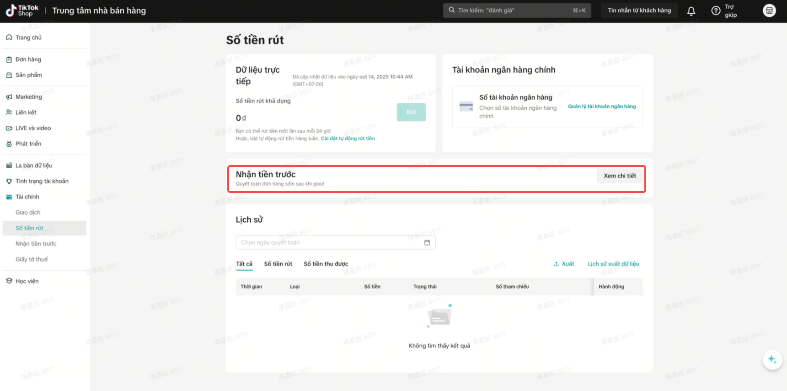Screen dimensions: 787x391
Task: Switch to the Số tiền rút history tab
Action: [x=278, y=264]
